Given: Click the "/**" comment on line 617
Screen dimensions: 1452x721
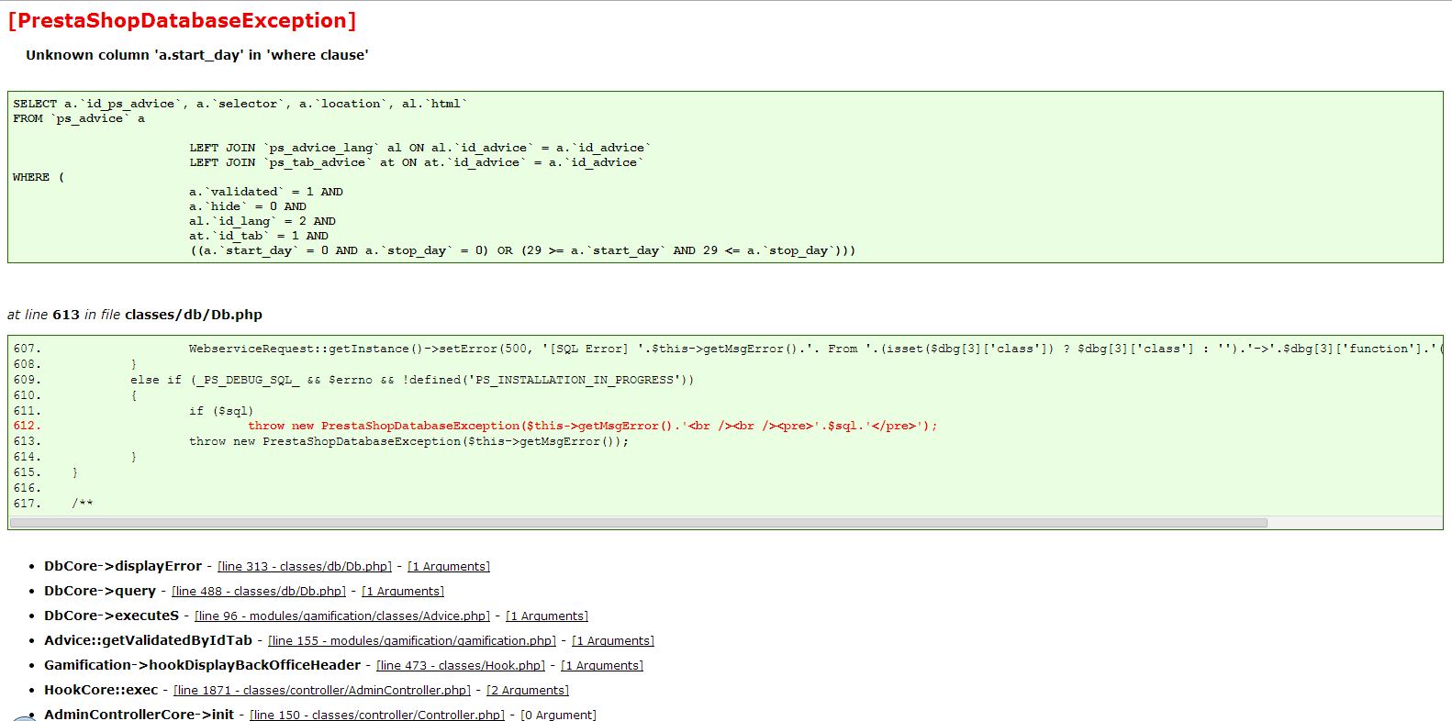Looking at the screenshot, I should 83,504.
